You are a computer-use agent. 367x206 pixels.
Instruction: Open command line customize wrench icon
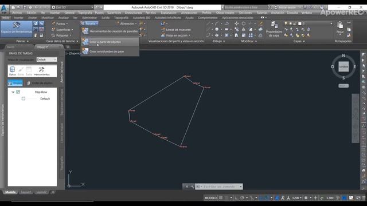(193, 187)
